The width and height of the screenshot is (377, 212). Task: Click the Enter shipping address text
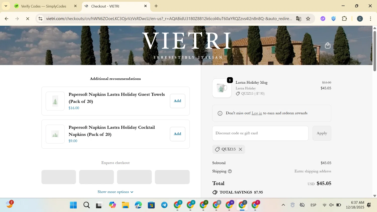pyautogui.click(x=313, y=171)
